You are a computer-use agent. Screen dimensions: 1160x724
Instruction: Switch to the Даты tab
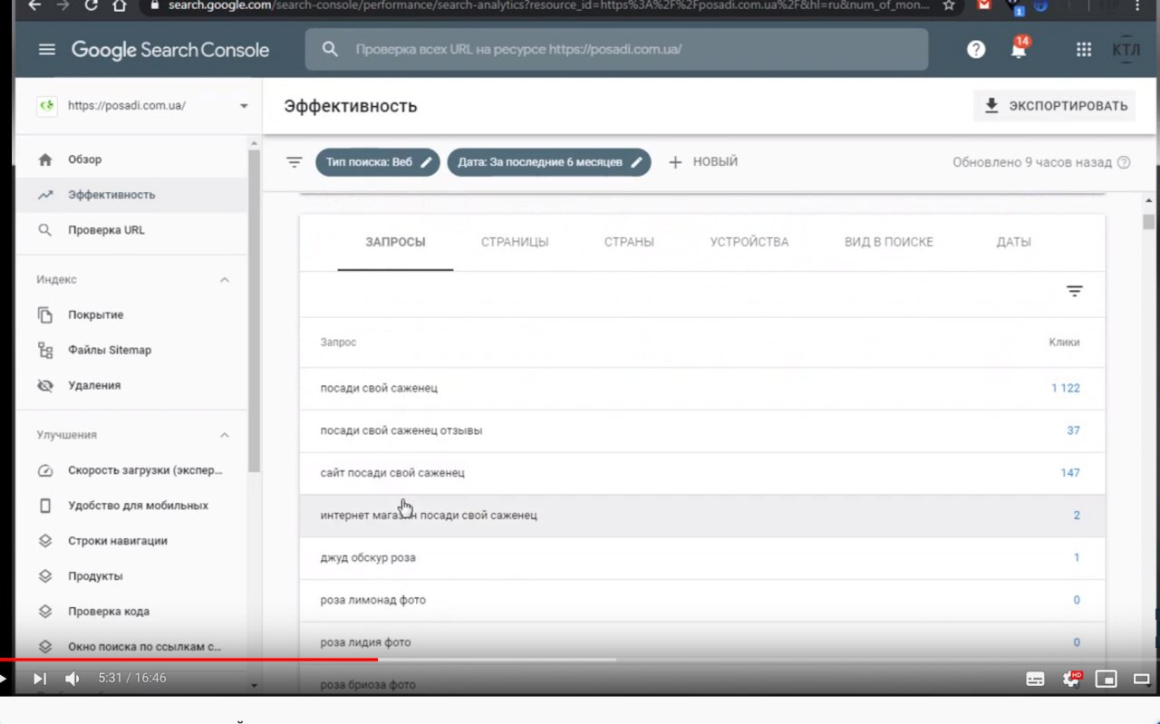click(1014, 242)
